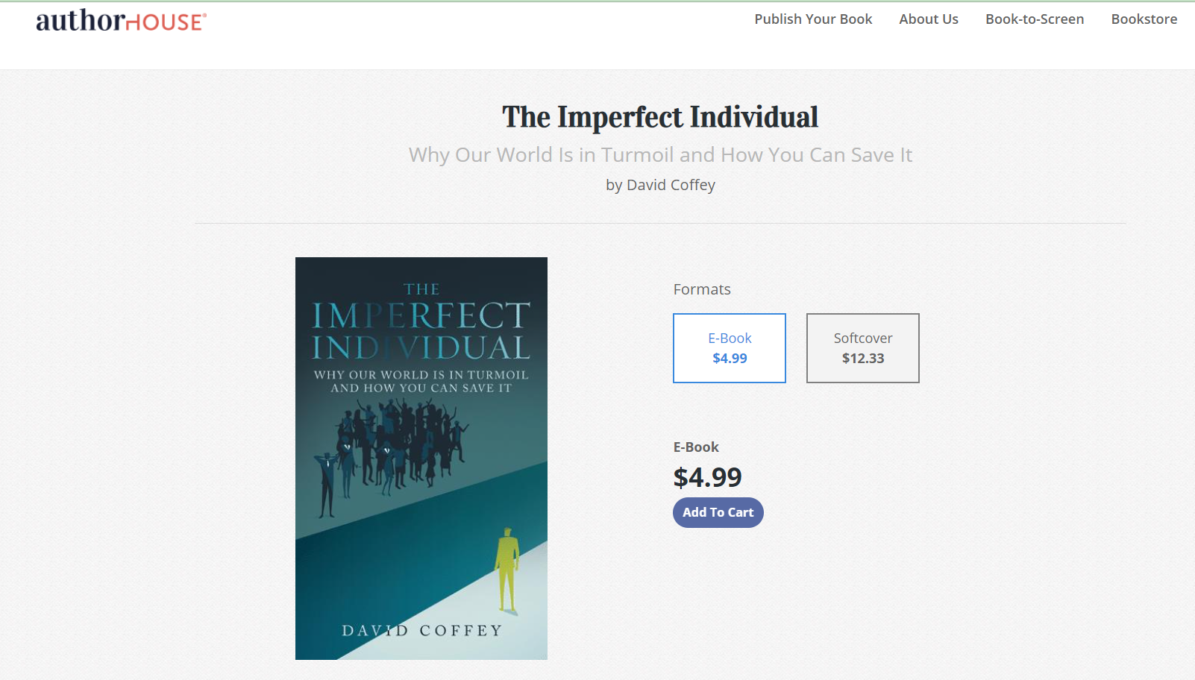This screenshot has width=1195, height=680.
Task: Click the E-Book price $4.99 heading
Action: tap(706, 477)
